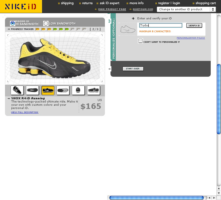Click the SHOX R4 iD Running title
The image size is (221, 200).
pyautogui.click(x=28, y=98)
